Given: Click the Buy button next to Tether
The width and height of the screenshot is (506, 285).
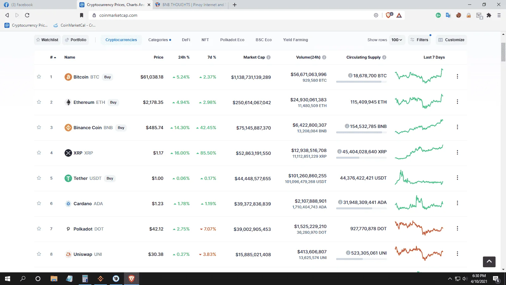Looking at the screenshot, I should click(110, 178).
